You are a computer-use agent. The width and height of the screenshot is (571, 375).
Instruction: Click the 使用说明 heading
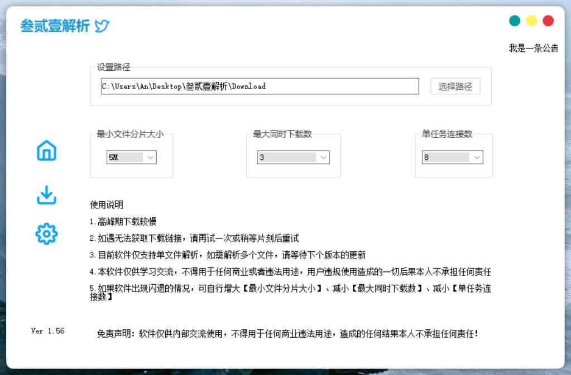click(107, 204)
